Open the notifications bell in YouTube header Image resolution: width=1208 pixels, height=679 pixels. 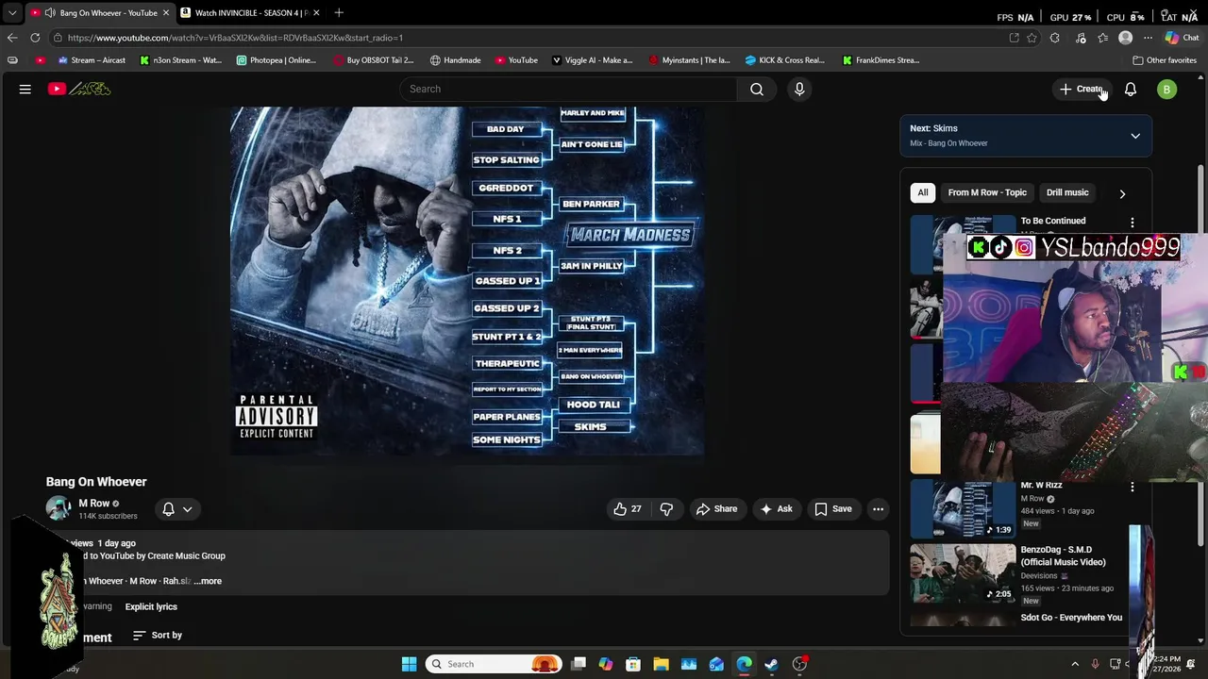[x=1131, y=89]
